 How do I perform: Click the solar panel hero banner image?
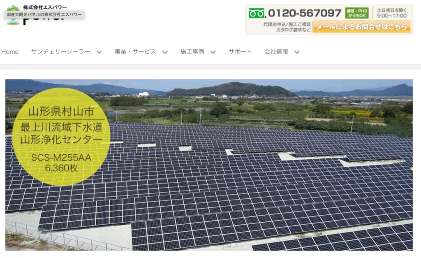(x=209, y=165)
